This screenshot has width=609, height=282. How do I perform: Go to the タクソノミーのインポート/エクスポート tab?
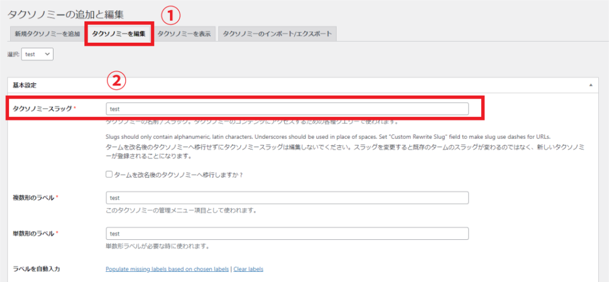click(278, 34)
